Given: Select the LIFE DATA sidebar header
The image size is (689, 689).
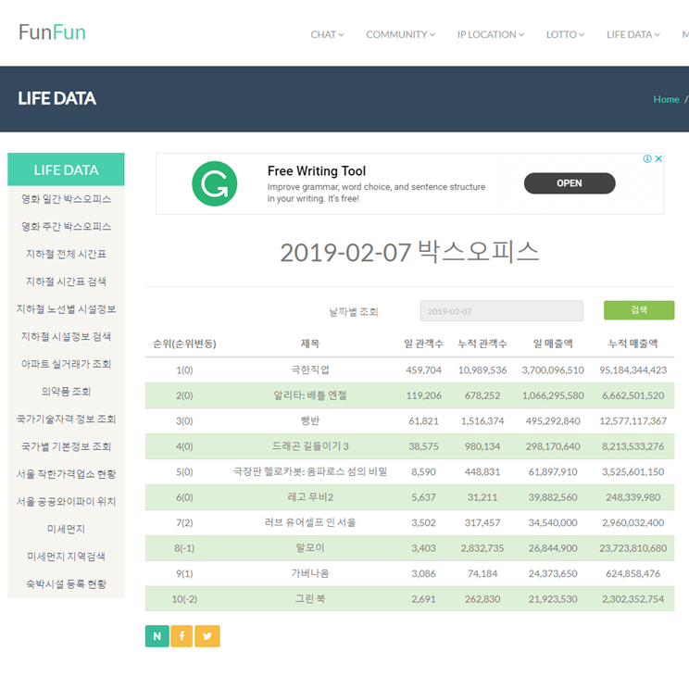Looking at the screenshot, I should [x=66, y=169].
